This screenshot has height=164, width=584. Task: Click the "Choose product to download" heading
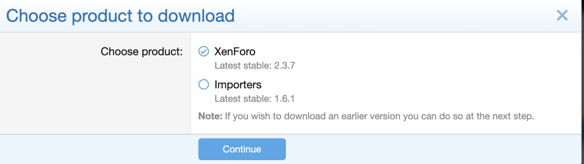click(x=120, y=16)
